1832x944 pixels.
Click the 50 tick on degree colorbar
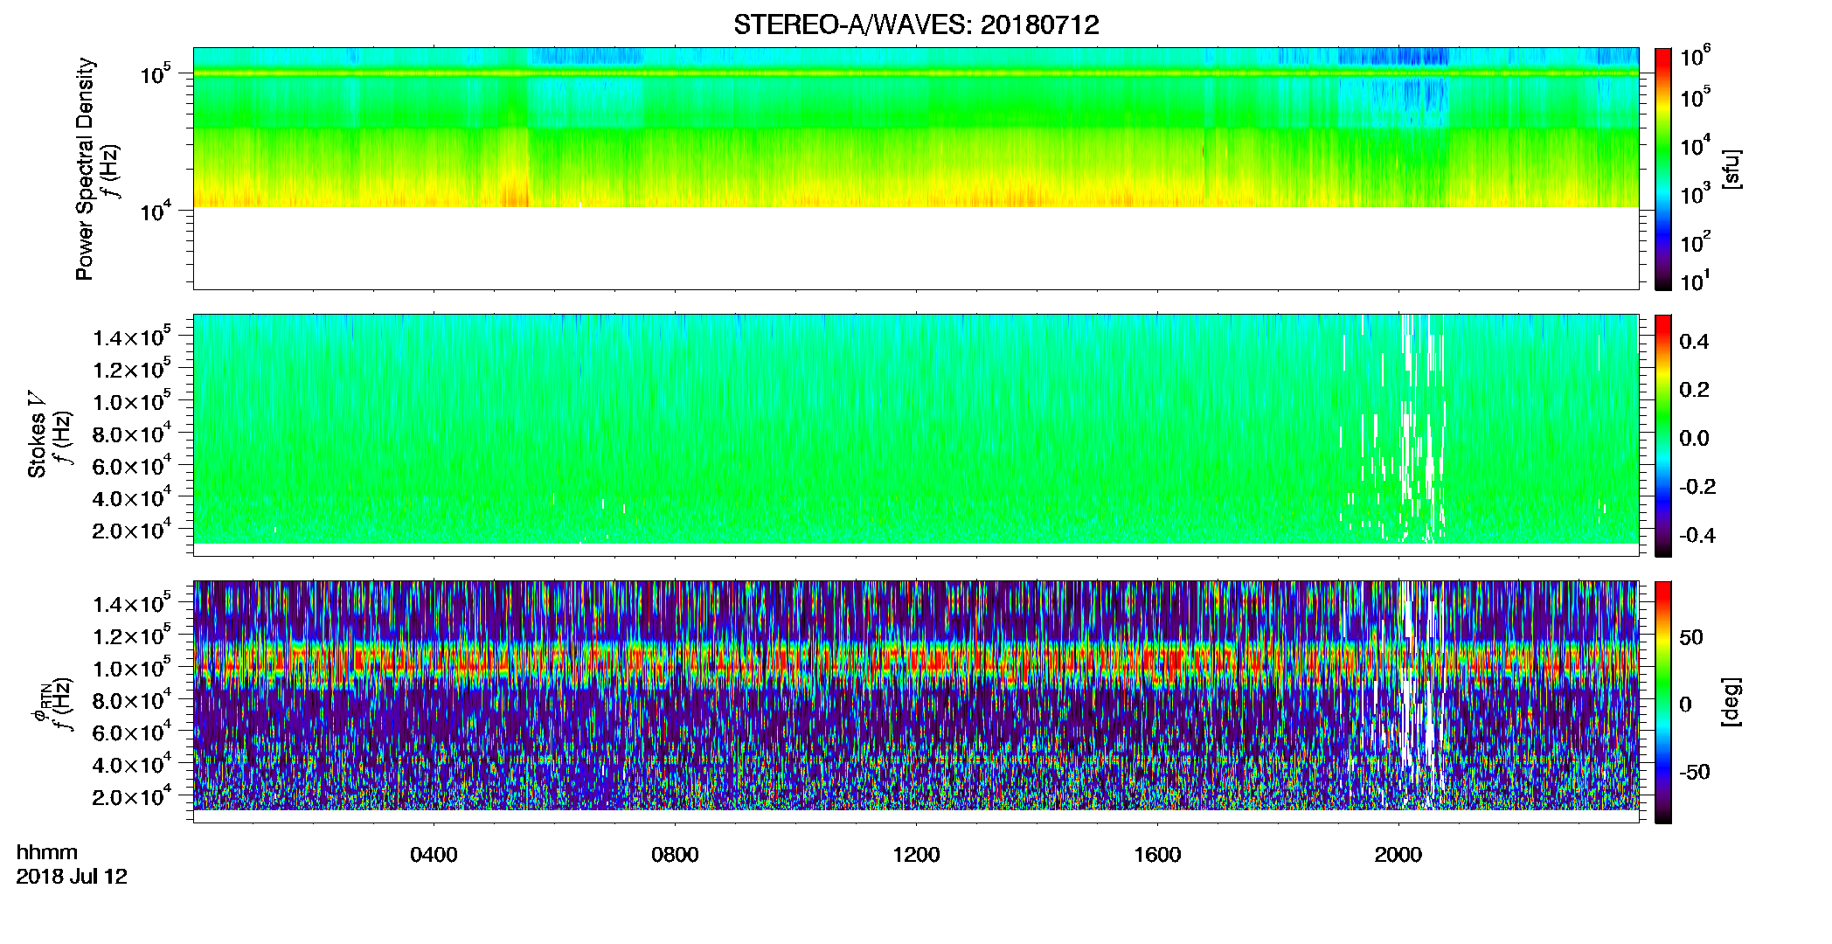click(x=1691, y=637)
